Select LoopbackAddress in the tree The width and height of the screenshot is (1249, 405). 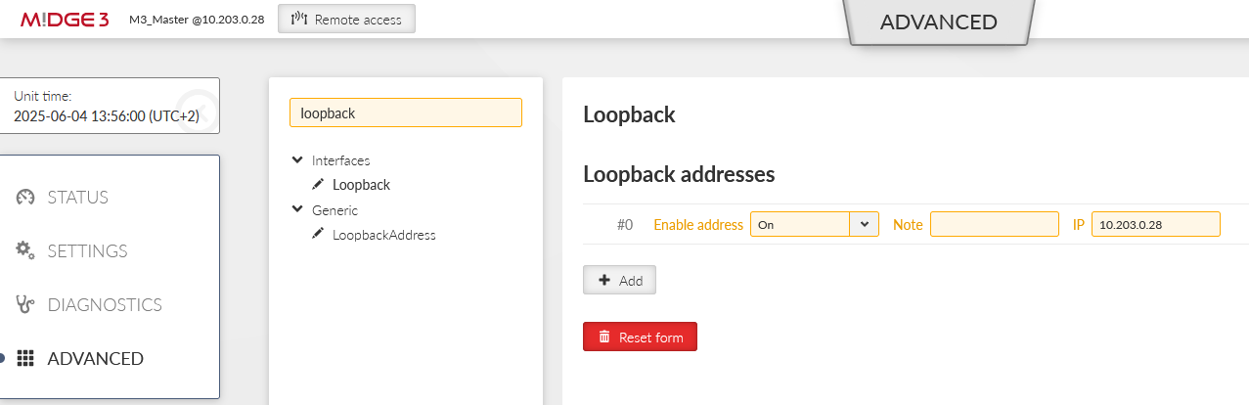click(384, 235)
